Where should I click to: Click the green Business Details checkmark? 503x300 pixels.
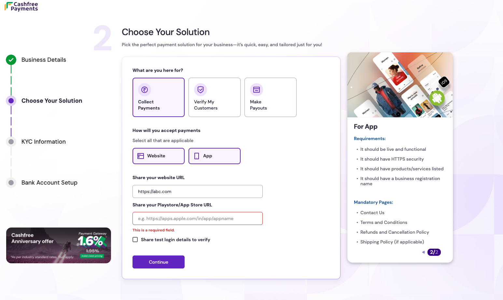(11, 60)
